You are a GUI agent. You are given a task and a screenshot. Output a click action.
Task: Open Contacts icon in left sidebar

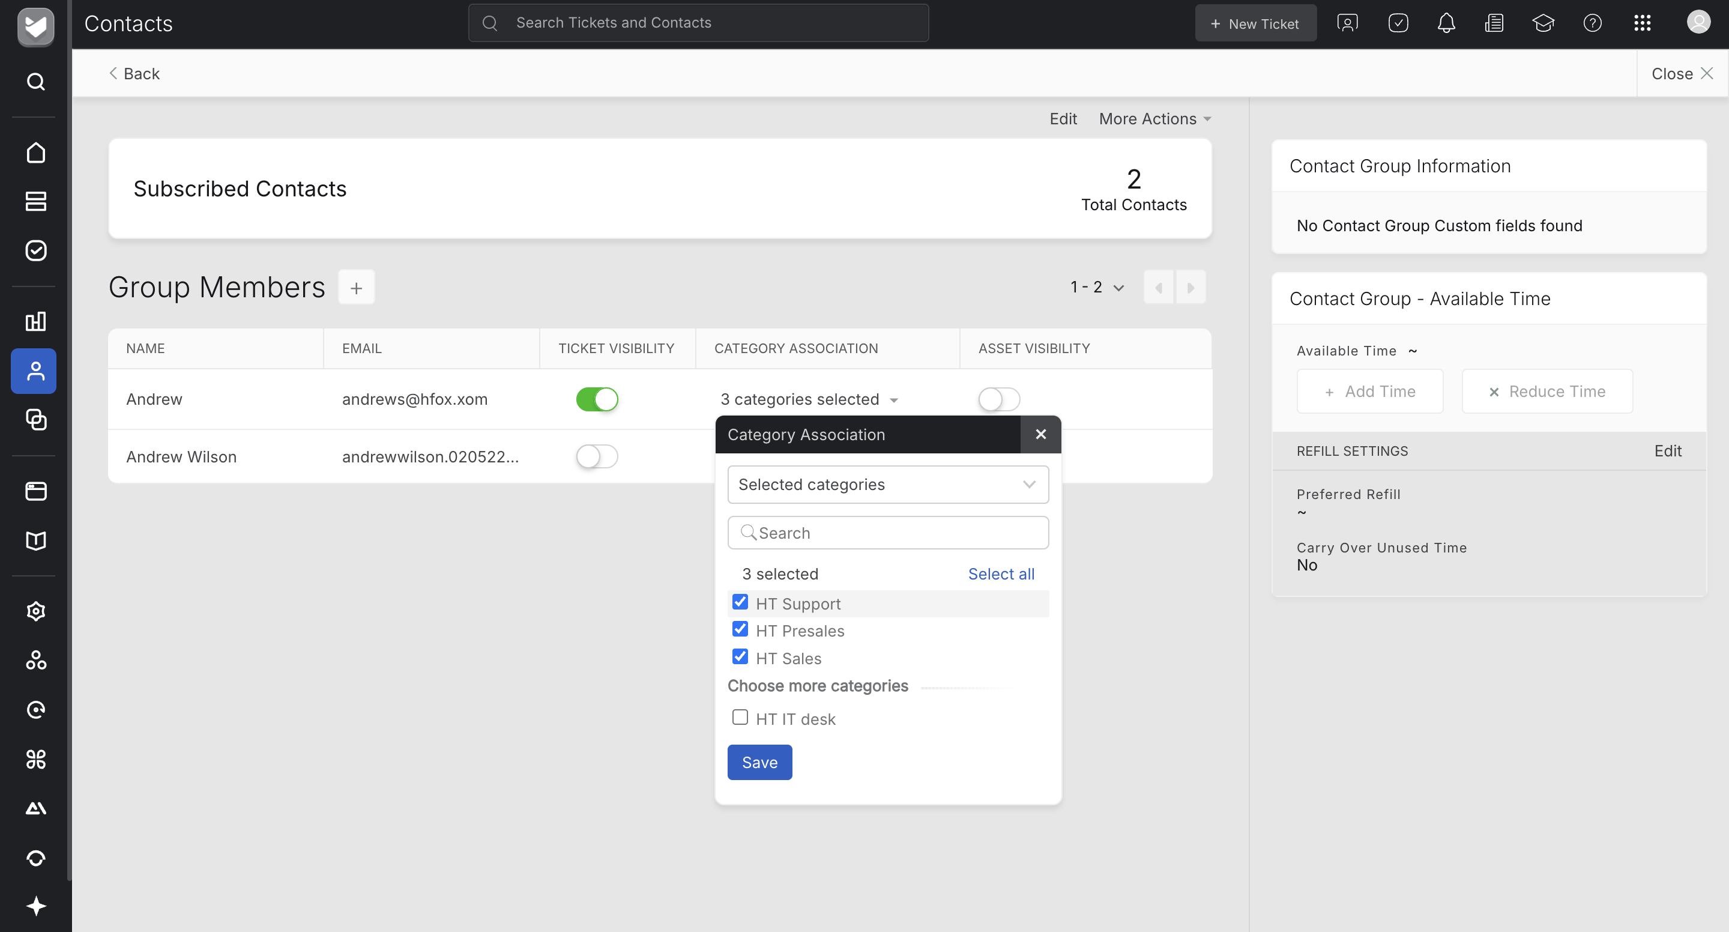(35, 371)
